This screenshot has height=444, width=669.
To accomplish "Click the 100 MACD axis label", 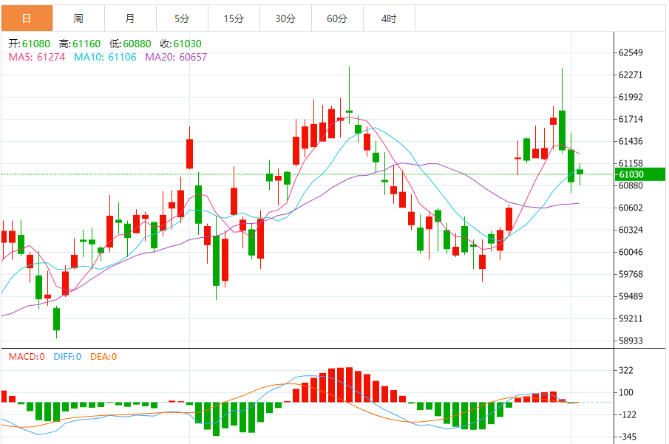I will (x=626, y=393).
